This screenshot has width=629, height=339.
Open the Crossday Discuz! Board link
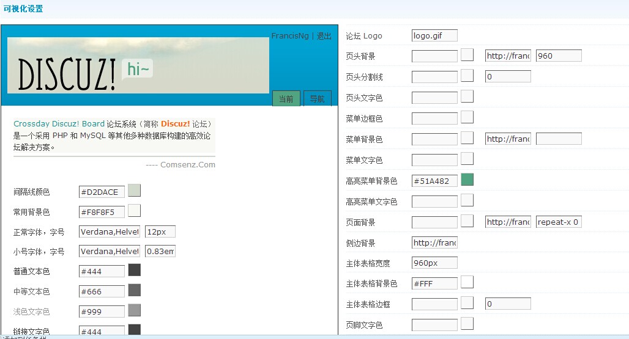(x=59, y=123)
